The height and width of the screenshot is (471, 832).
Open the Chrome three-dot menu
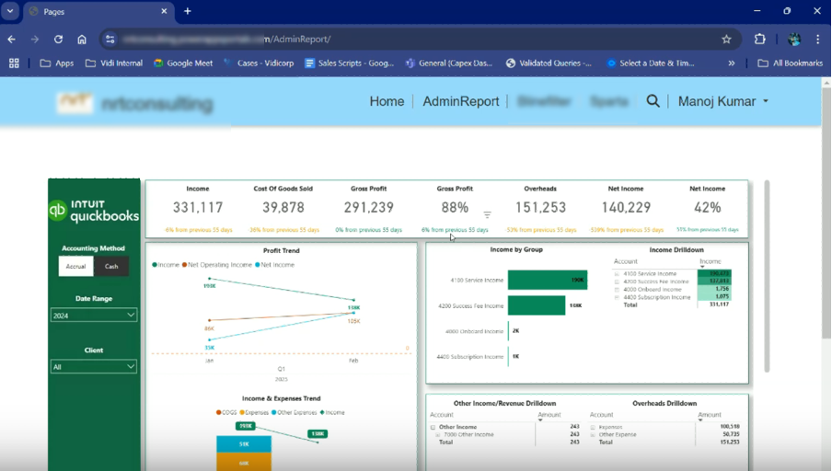817,40
